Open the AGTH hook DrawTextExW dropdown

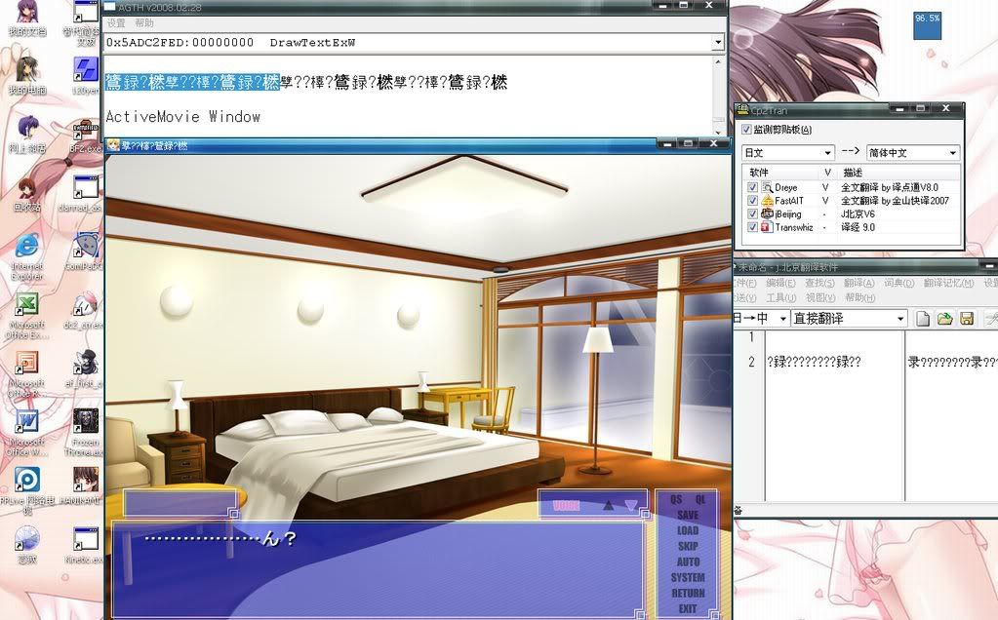tap(718, 43)
